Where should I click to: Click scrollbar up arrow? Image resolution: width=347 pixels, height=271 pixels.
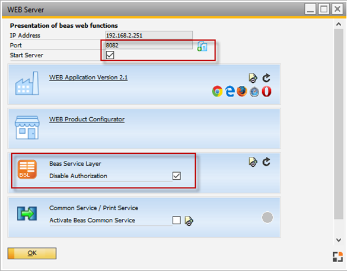click(x=338, y=24)
